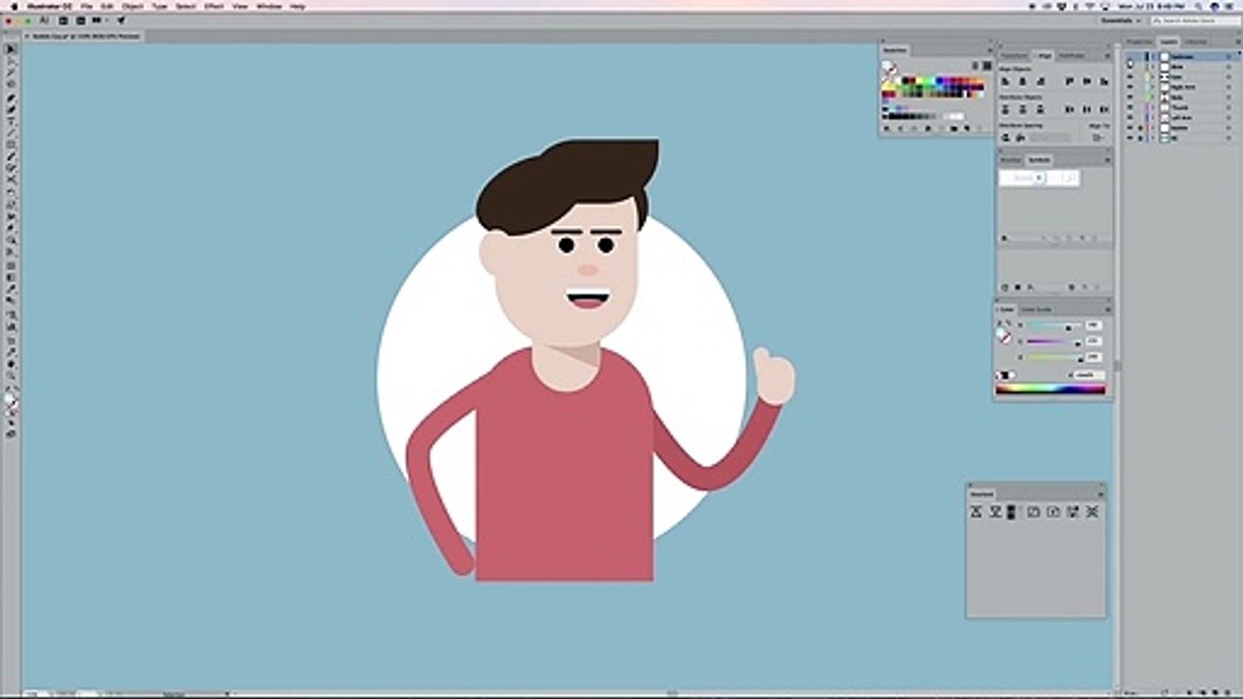The image size is (1243, 699).
Task: Open the Arrange Documents dropdown
Action: (98, 20)
